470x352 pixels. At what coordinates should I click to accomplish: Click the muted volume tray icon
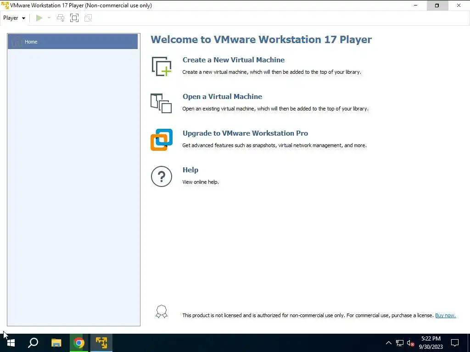click(411, 343)
